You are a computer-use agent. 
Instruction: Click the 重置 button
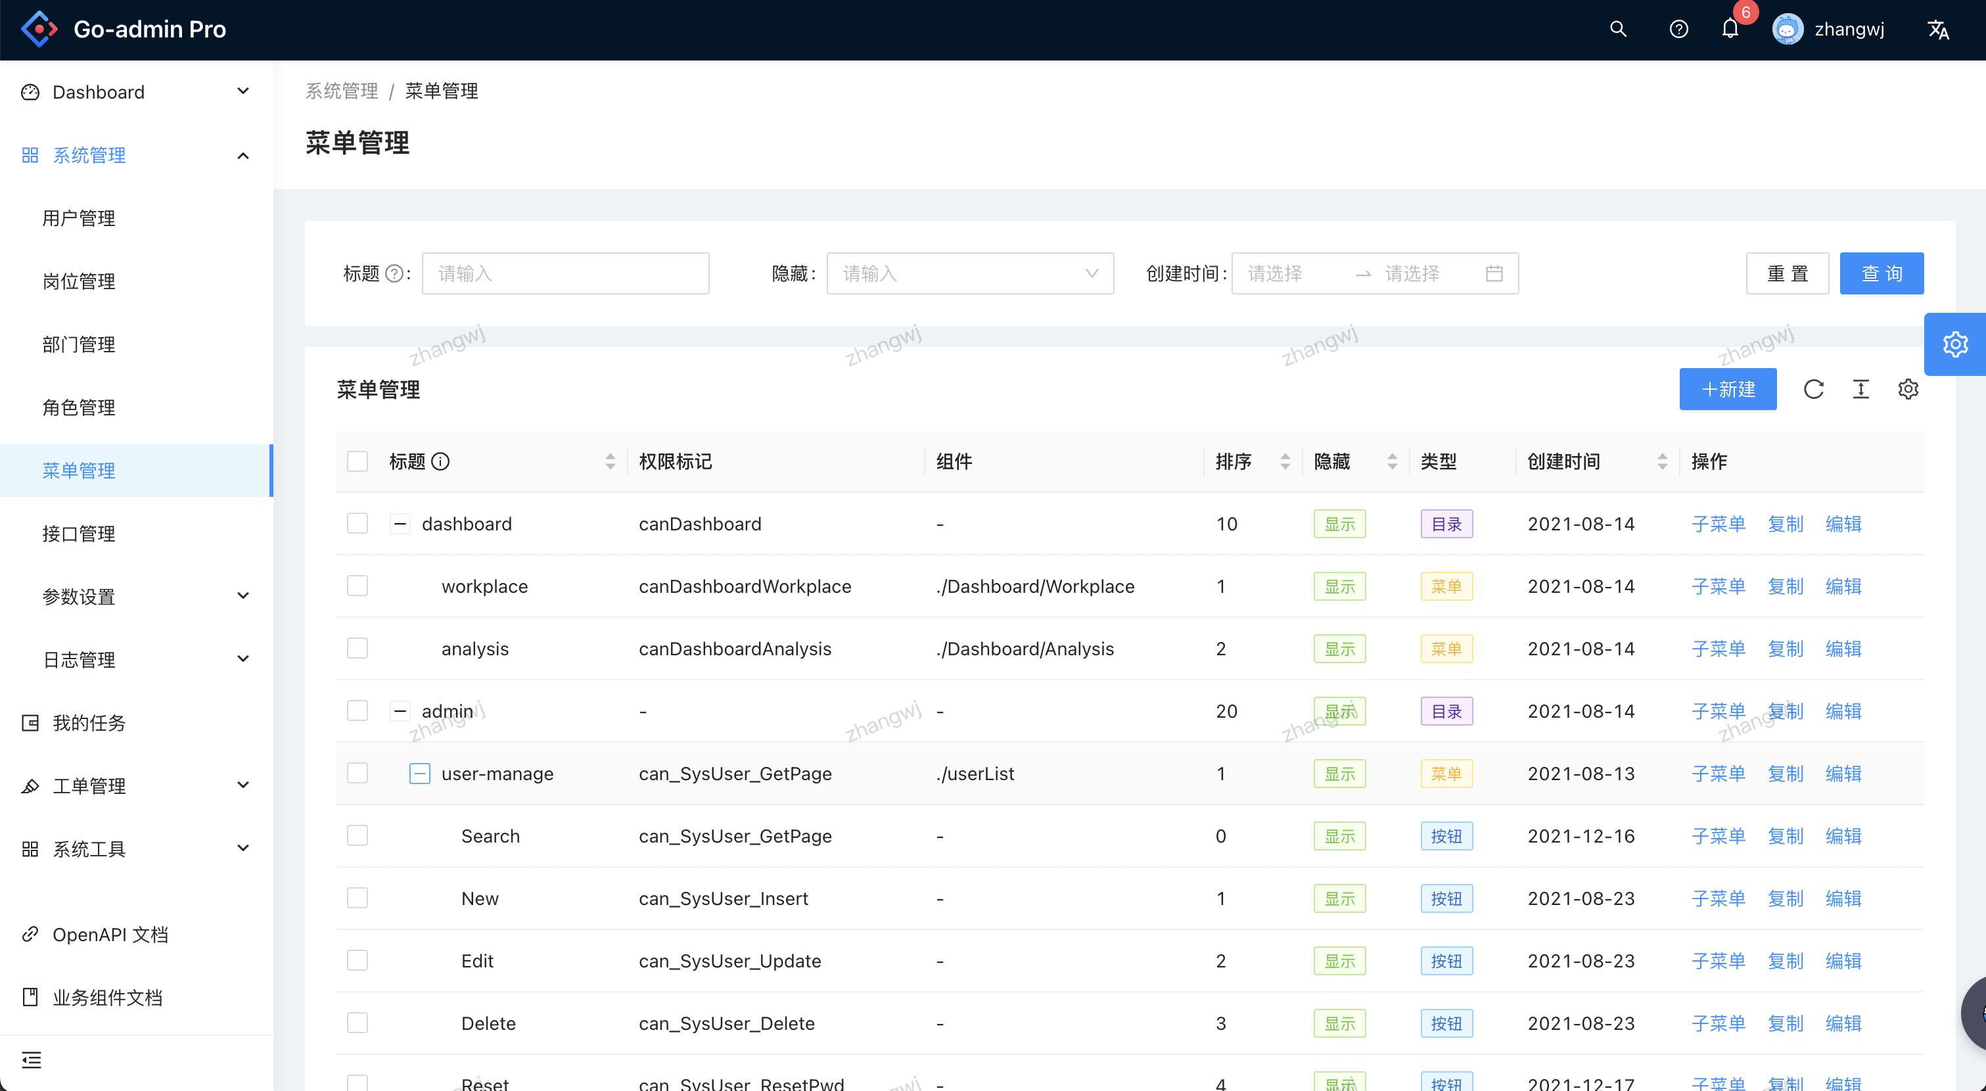1788,273
